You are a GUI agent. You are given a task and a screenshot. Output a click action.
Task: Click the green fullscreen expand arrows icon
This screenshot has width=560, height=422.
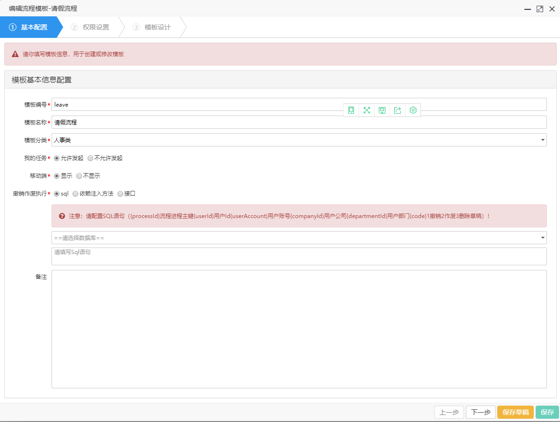(367, 110)
